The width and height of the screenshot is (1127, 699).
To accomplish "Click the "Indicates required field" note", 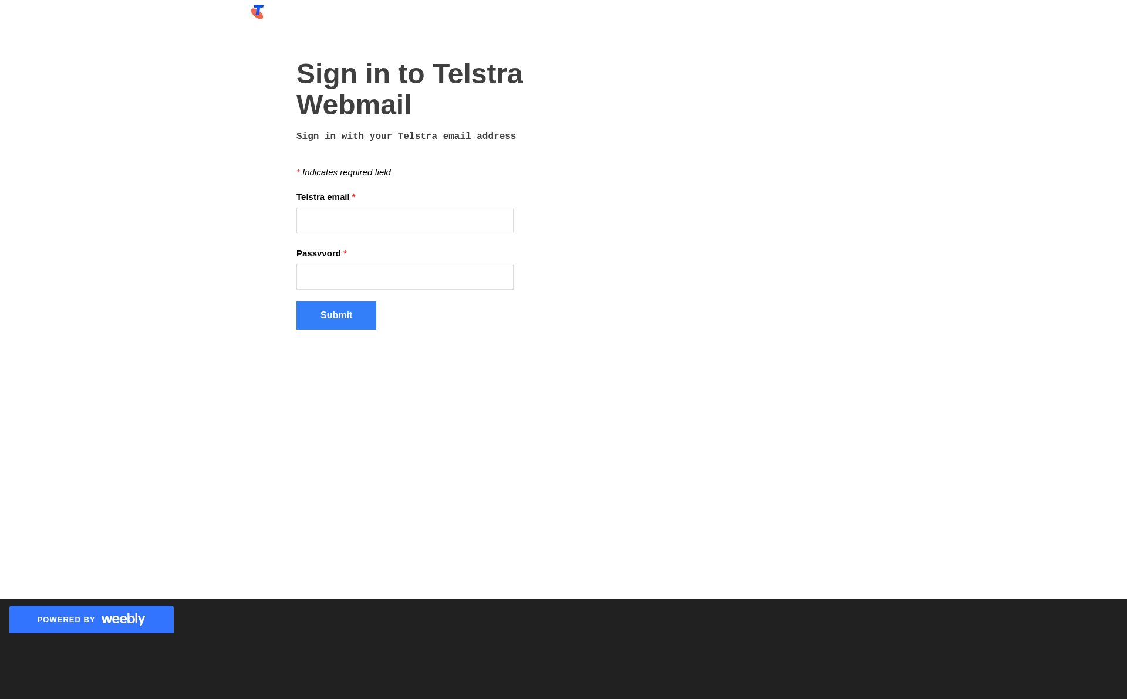I will coord(346,172).
